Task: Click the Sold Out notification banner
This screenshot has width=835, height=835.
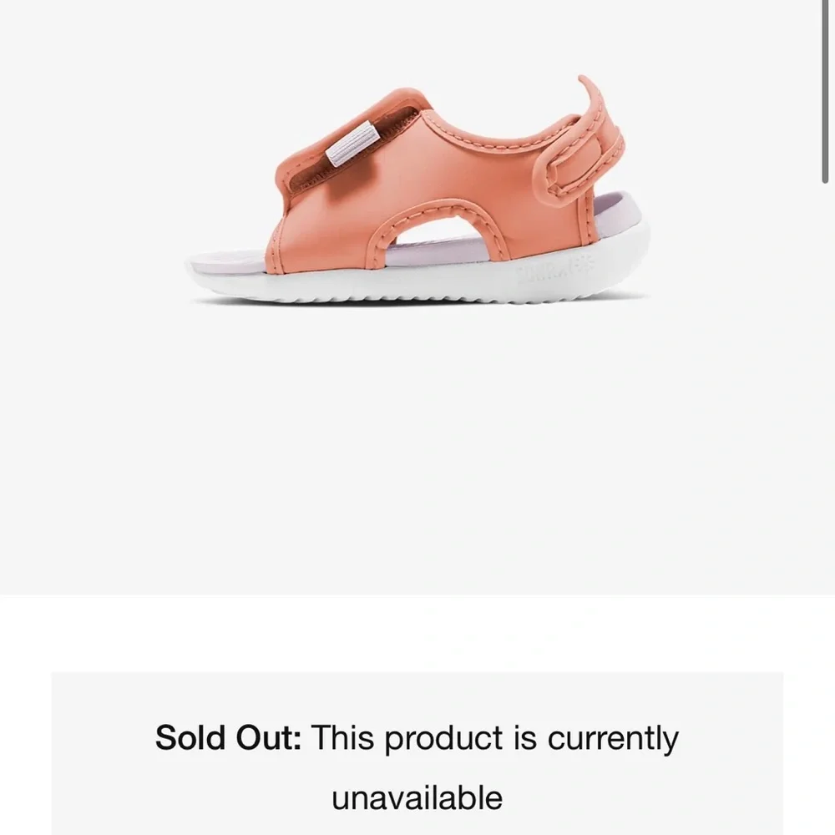Action: 417,753
